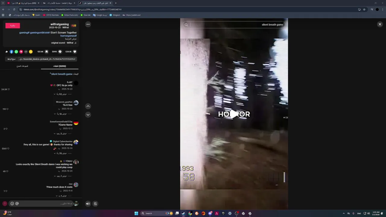Like the 'Is it free?' comment
This screenshot has height=217, width=386.
click(x=7, y=109)
